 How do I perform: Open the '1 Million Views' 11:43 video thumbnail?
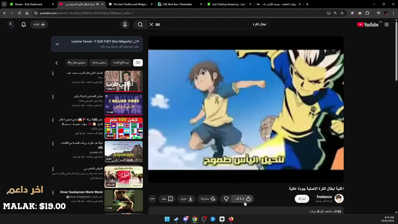point(123,105)
